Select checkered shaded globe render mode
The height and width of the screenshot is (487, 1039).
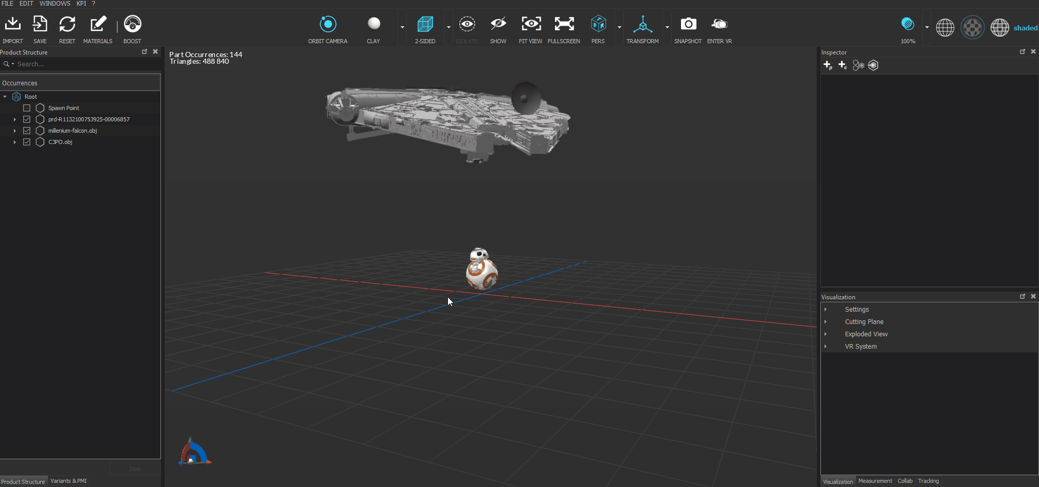click(x=973, y=27)
